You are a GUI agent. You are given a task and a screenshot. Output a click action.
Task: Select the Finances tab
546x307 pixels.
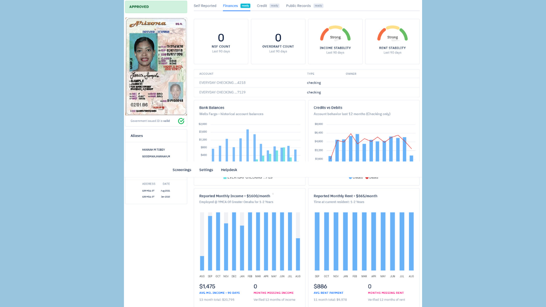tap(230, 6)
